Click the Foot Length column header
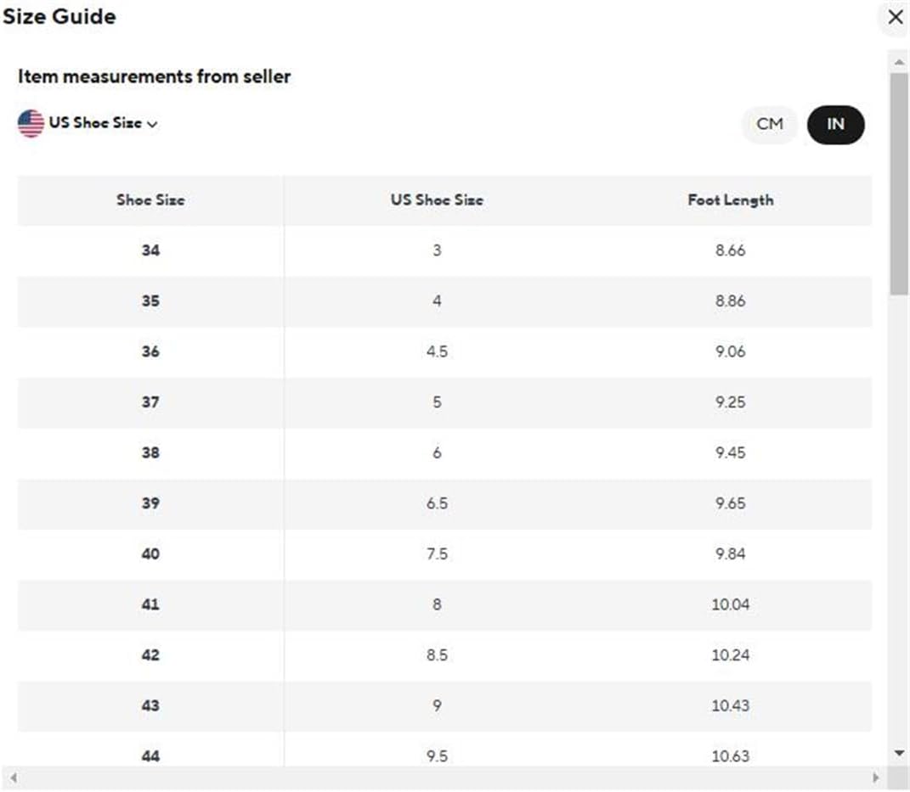910x792 pixels. click(730, 200)
